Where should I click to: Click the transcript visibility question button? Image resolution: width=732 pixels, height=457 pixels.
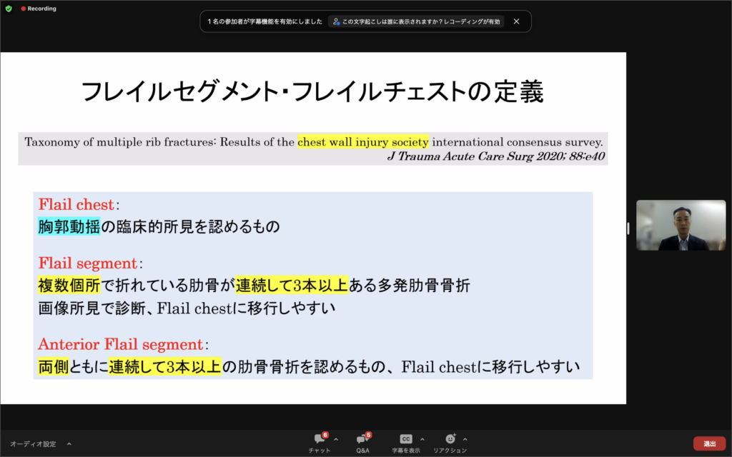[417, 21]
